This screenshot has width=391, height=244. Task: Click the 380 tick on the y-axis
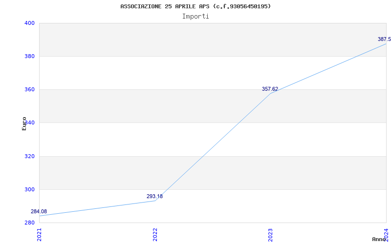pyautogui.click(x=29, y=56)
